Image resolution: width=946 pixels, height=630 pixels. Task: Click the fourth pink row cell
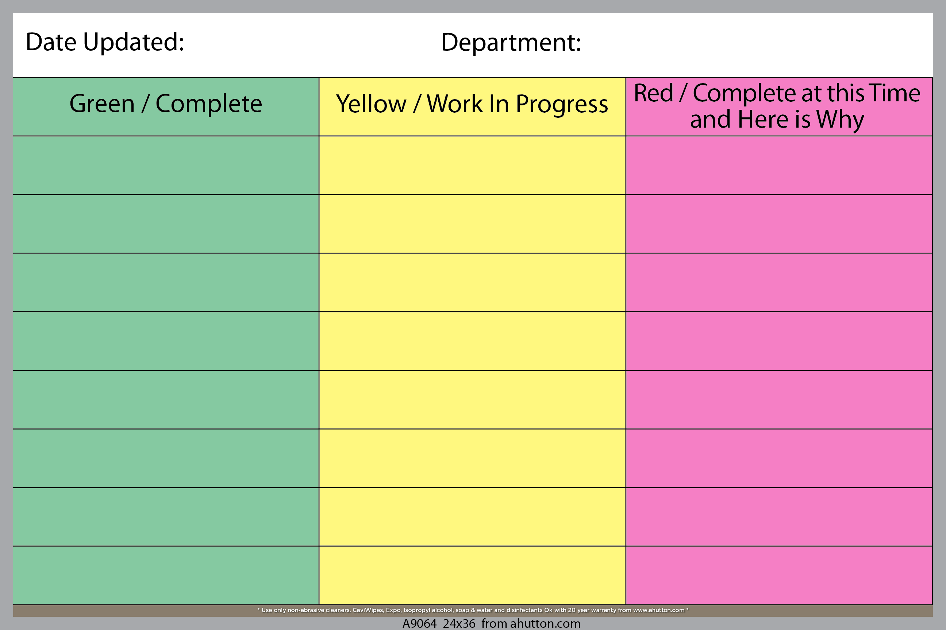779,341
